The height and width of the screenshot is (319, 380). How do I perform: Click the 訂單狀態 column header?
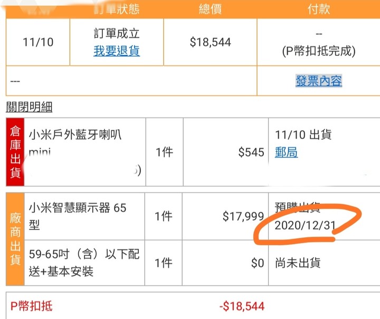[117, 9]
